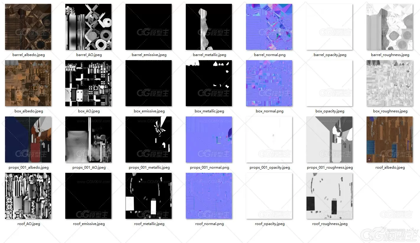Click the file name roof_opacity.jpeg
This screenshot has width=420, height=243.
click(x=270, y=224)
